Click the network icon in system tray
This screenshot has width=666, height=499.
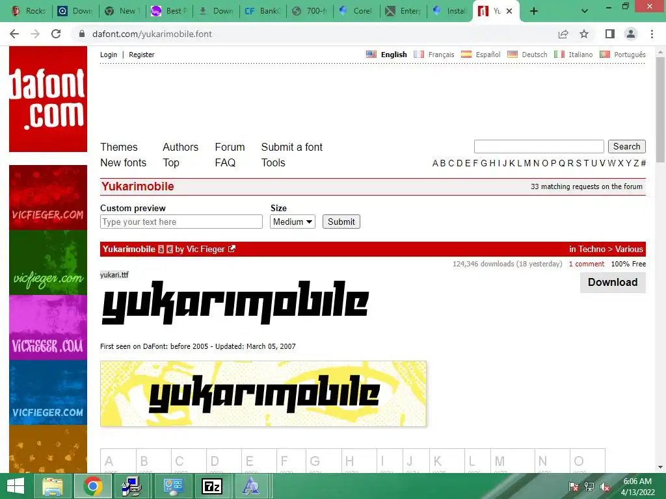point(589,487)
